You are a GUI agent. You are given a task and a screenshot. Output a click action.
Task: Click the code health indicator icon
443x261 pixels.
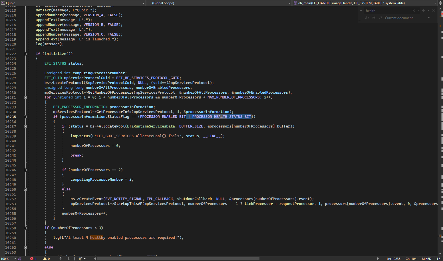20,259
